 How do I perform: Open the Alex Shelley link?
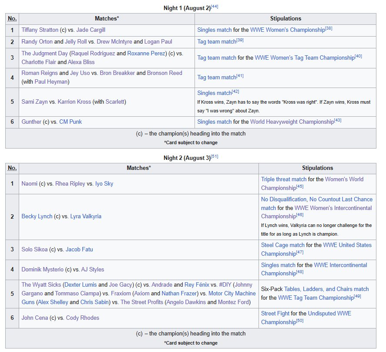tap(53, 302)
